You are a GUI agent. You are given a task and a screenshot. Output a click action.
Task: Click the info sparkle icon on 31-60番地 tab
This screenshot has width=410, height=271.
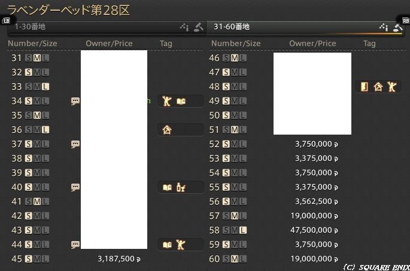384,27
